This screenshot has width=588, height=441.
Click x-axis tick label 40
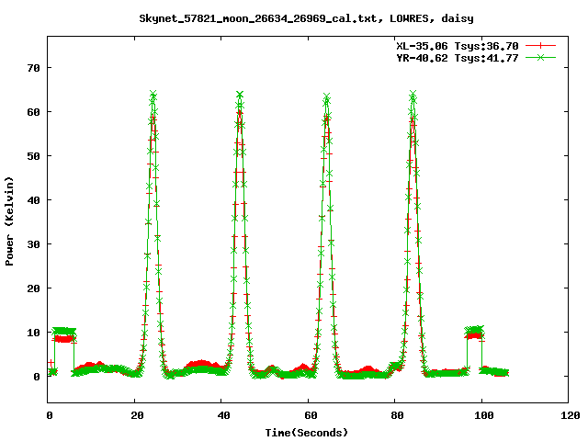point(223,415)
